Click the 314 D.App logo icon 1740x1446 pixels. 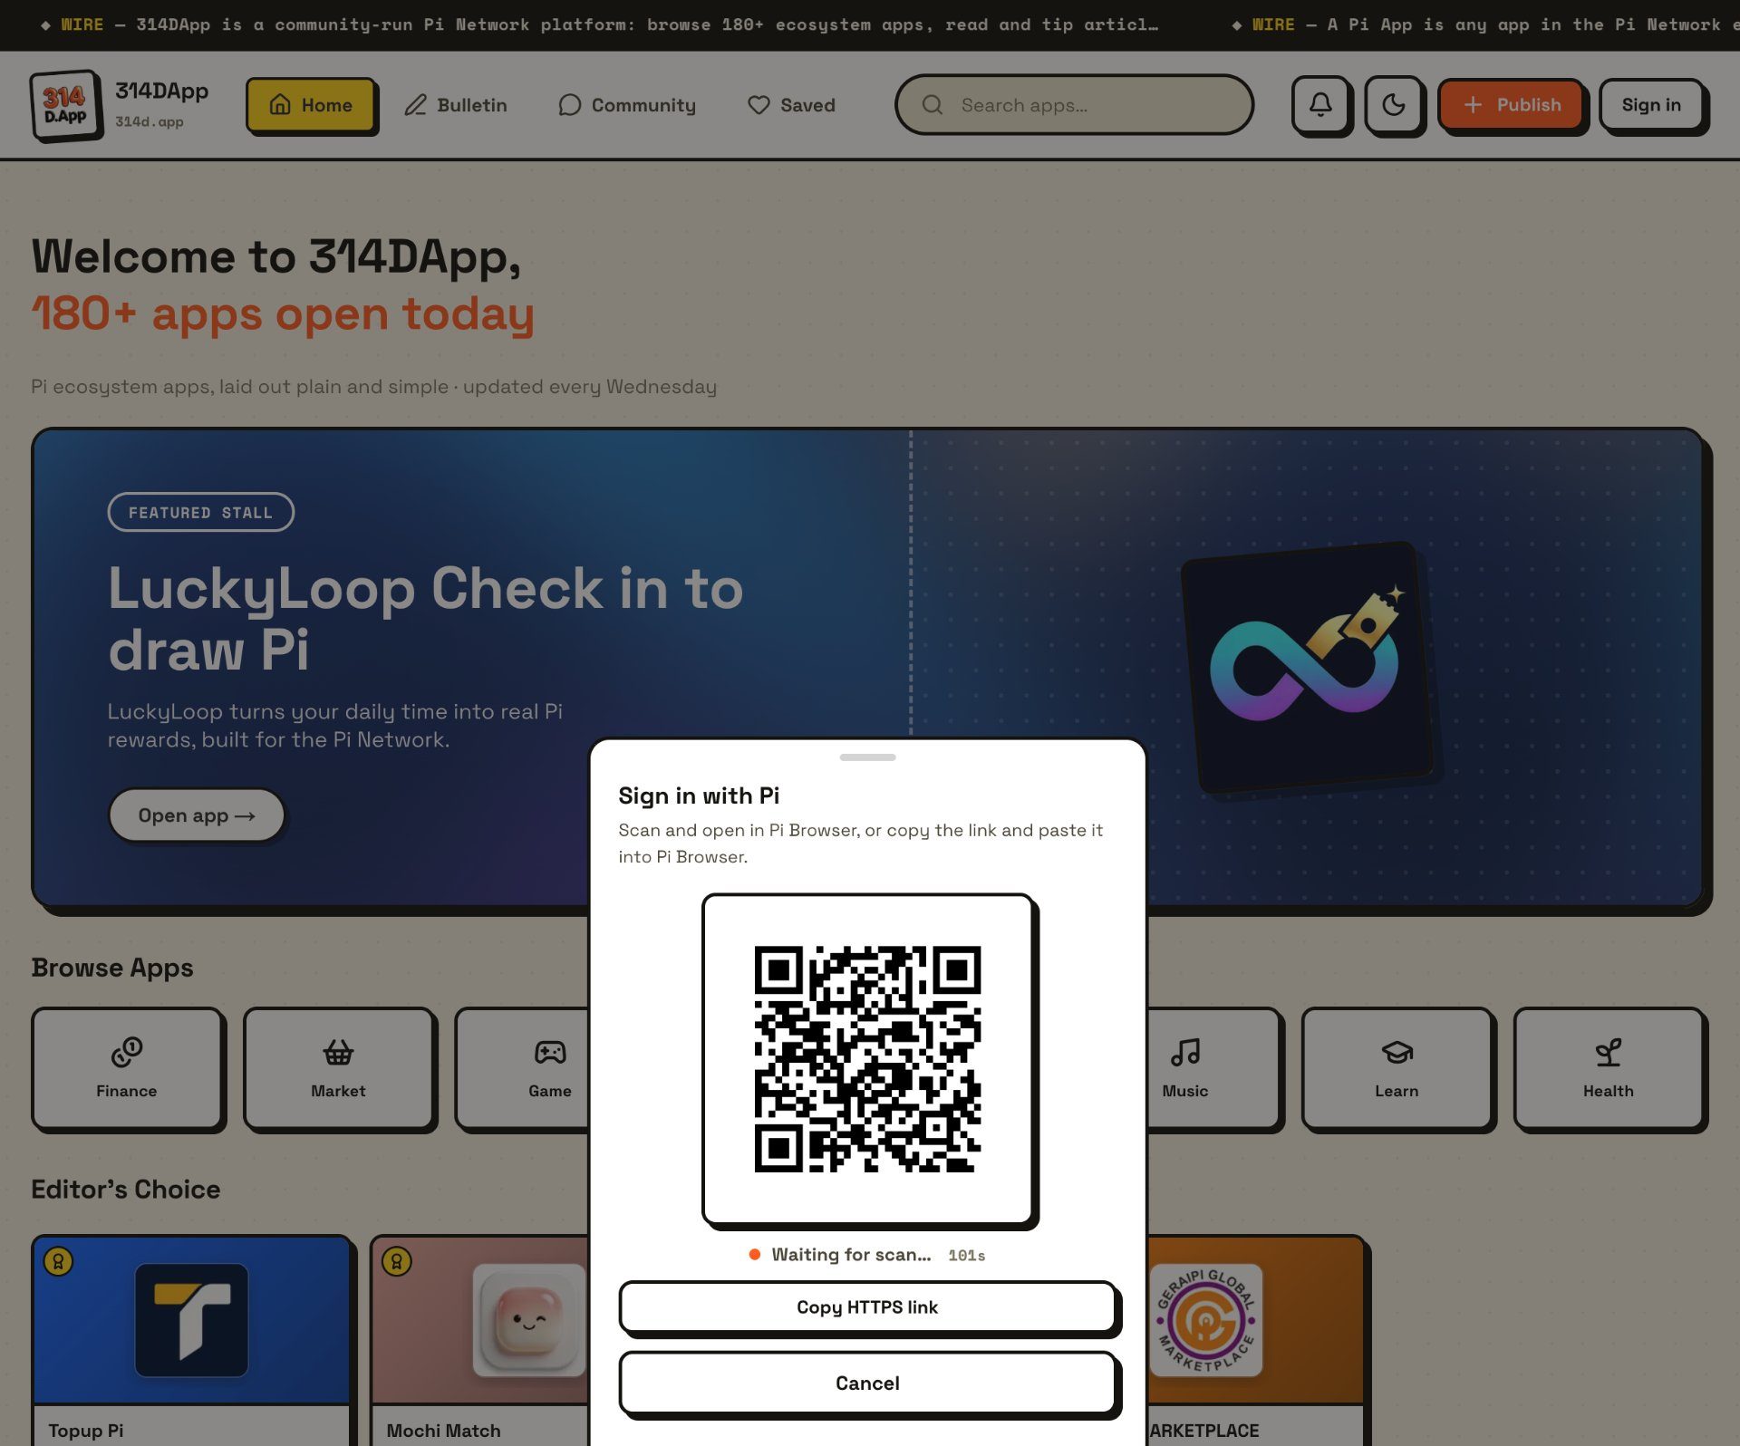click(x=65, y=106)
